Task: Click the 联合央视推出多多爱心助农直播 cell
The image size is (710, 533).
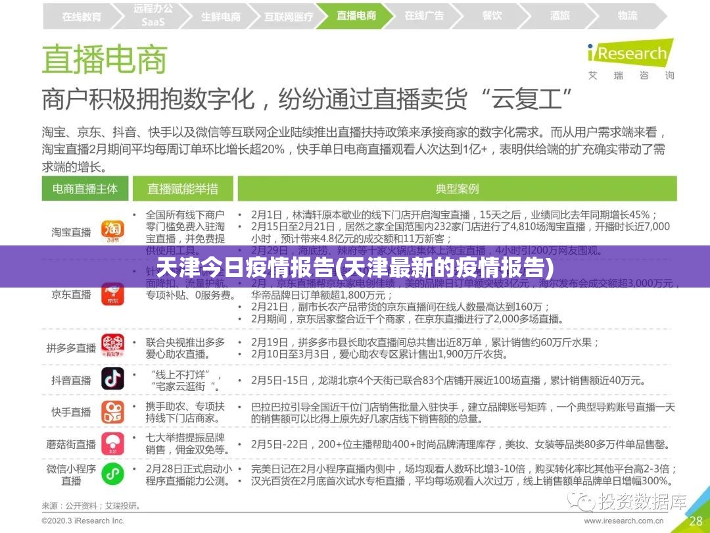Action: pos(185,348)
